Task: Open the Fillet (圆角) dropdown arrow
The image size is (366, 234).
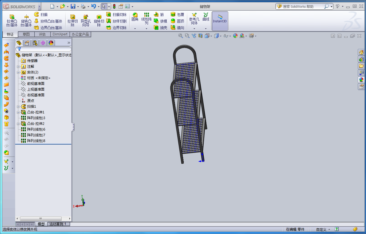Action: (135, 29)
